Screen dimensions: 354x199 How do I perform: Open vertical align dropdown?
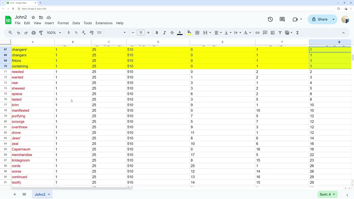click(x=228, y=33)
